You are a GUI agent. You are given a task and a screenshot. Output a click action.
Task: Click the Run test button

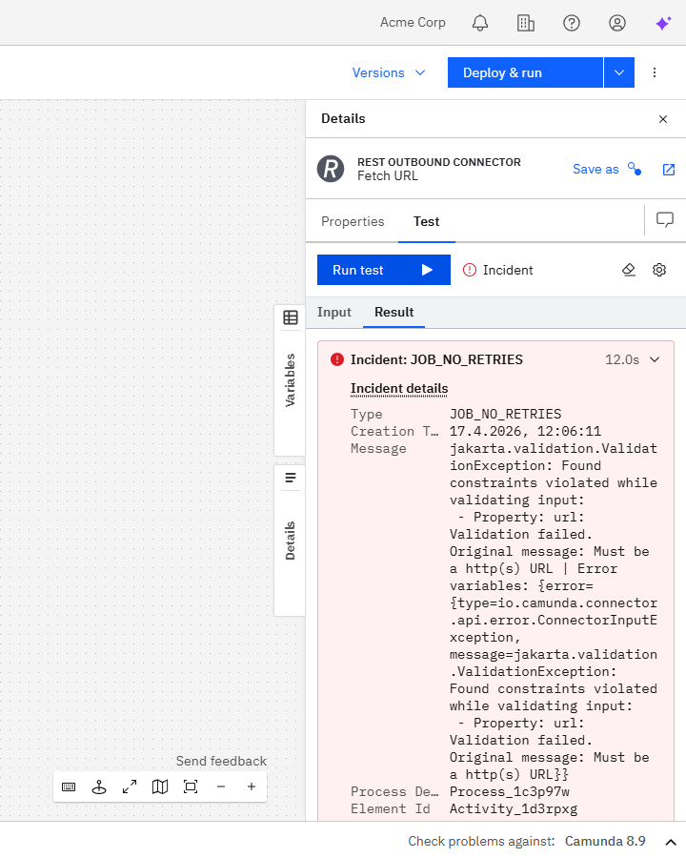[x=383, y=270]
